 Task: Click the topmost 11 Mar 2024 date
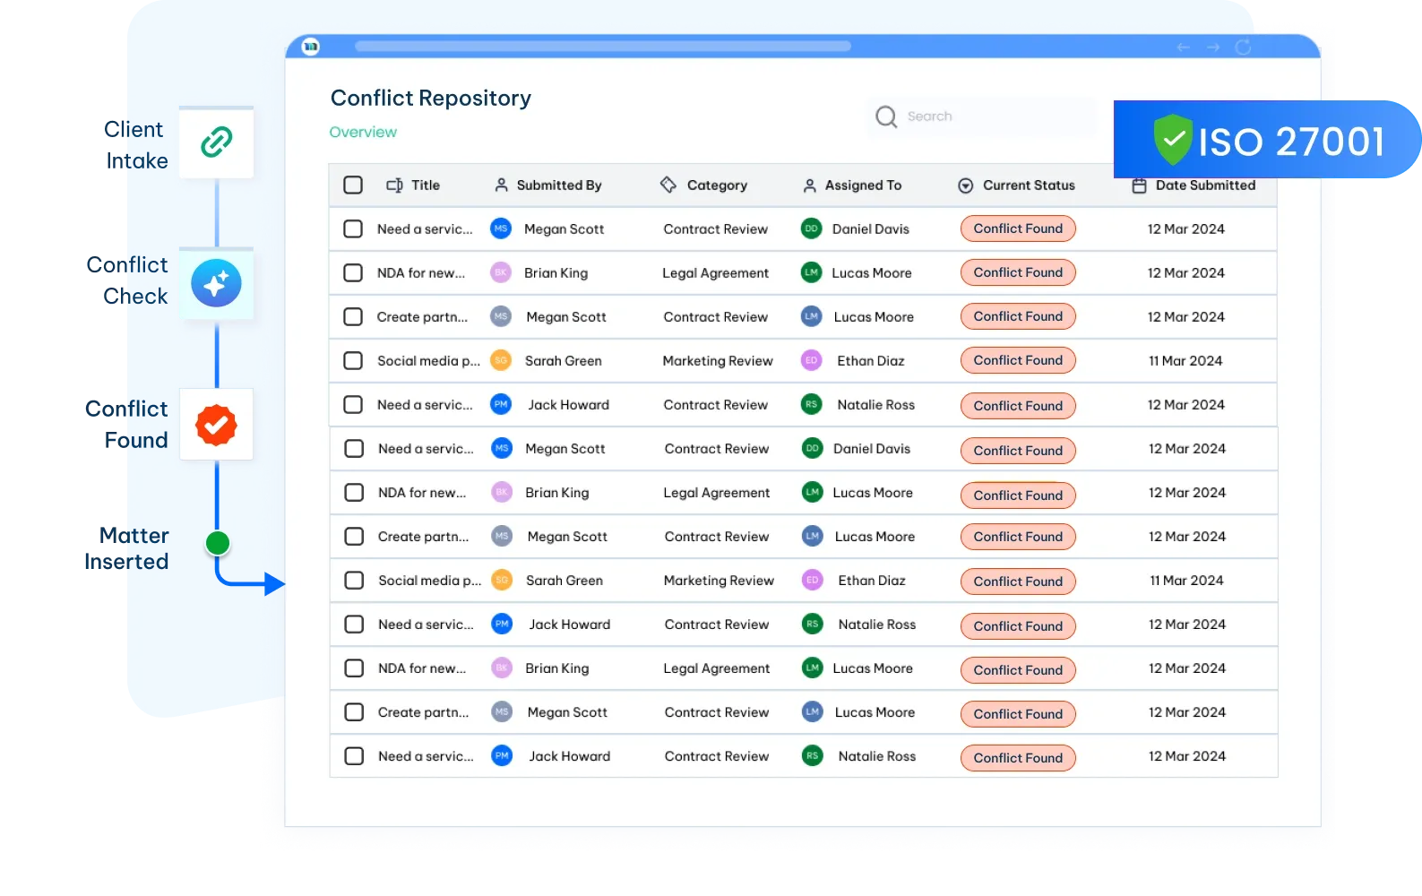tap(1185, 361)
